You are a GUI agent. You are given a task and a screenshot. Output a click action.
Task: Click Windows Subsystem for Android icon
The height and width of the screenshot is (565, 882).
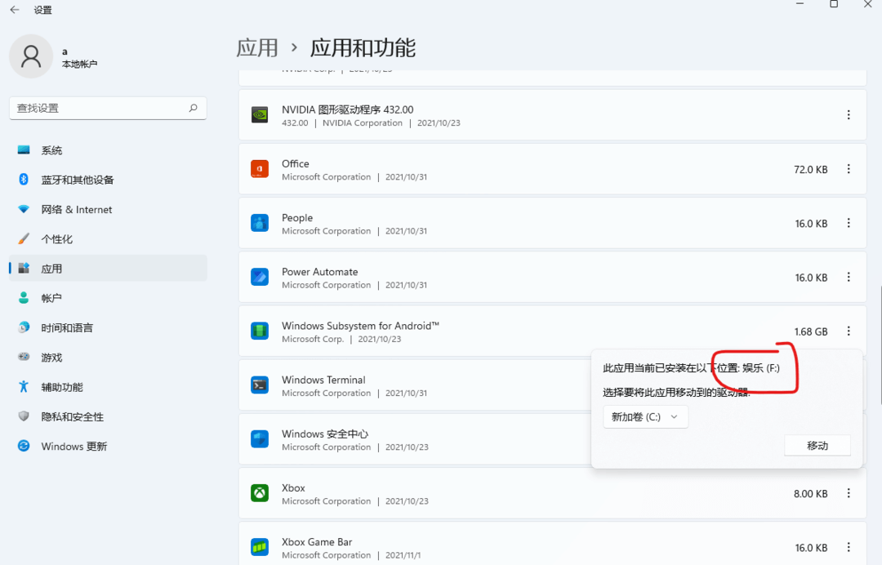[260, 331]
